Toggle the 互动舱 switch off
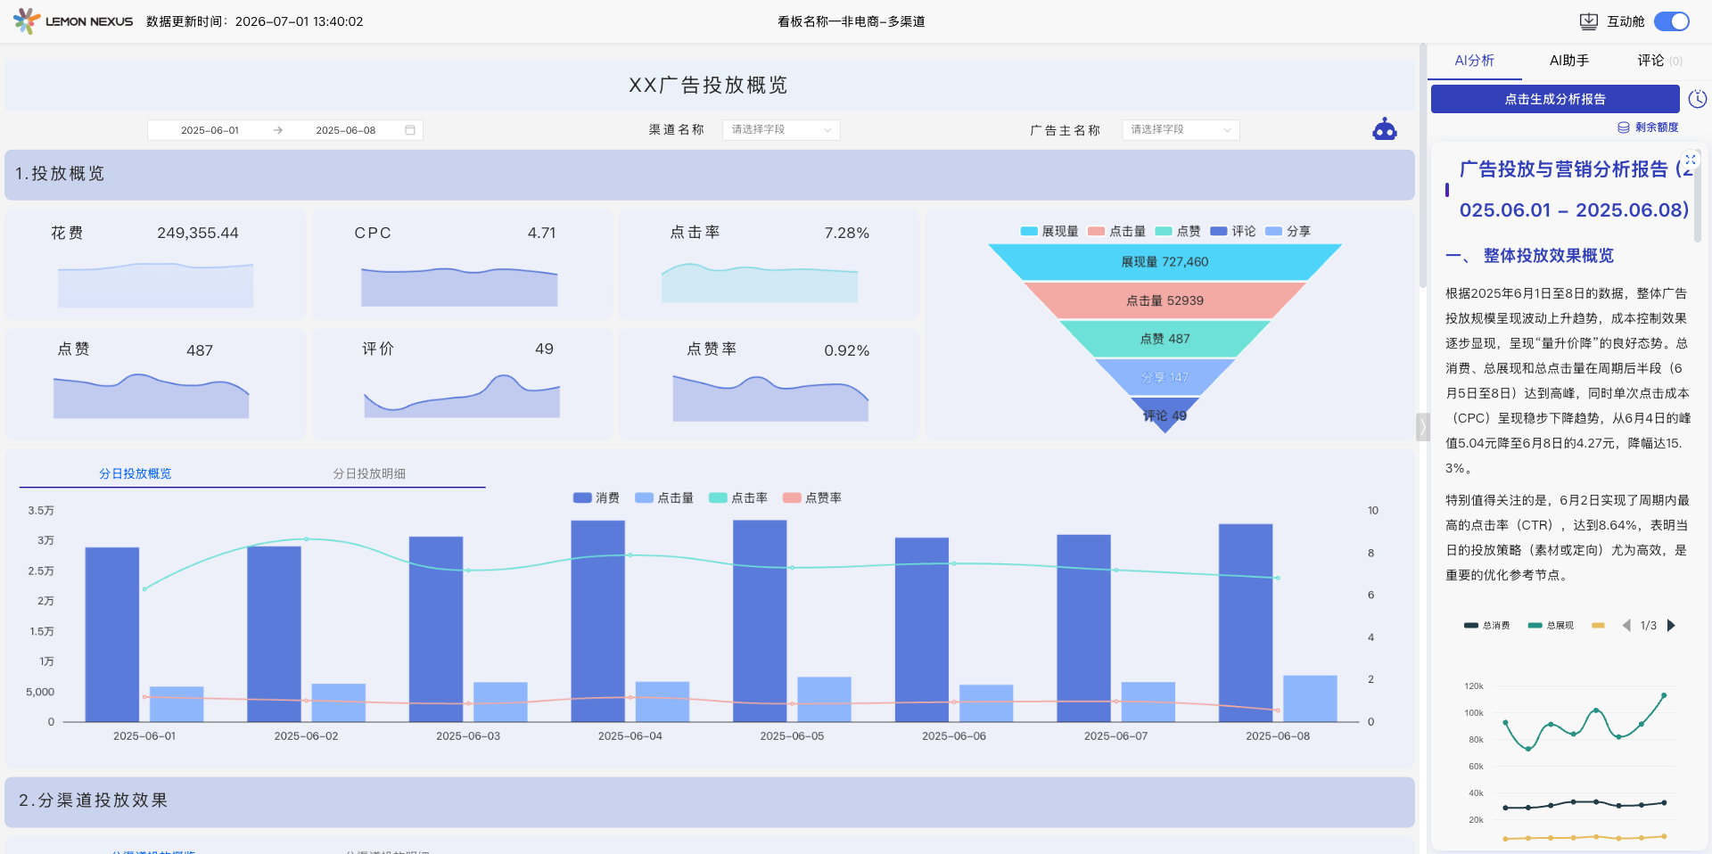1712x854 pixels. 1671,21
